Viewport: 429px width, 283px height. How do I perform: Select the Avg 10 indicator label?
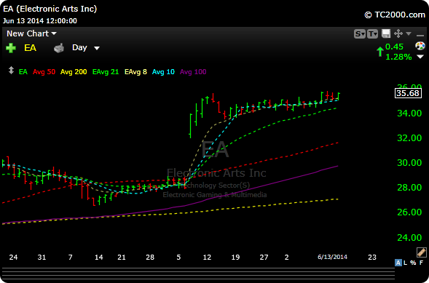(163, 72)
